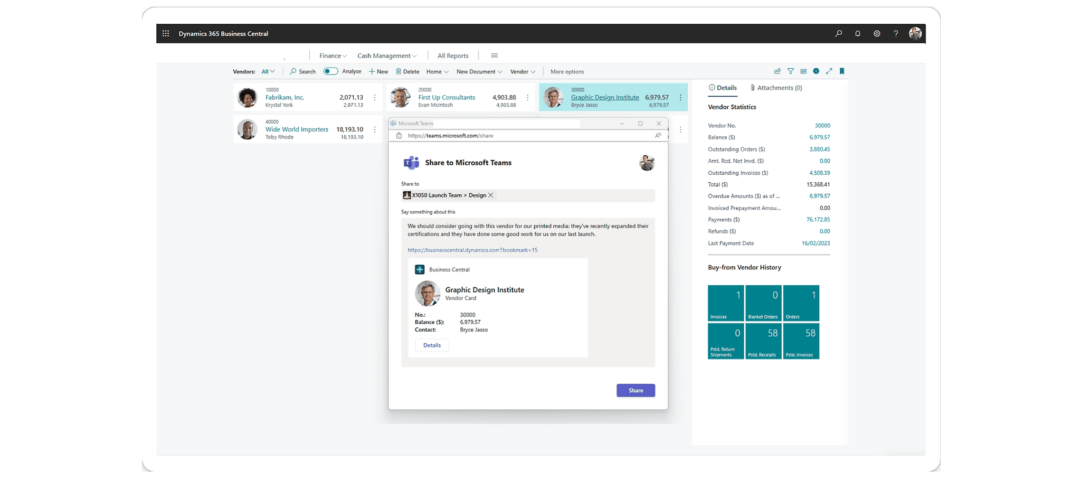
Task: Open the notifications bell
Action: 858,33
